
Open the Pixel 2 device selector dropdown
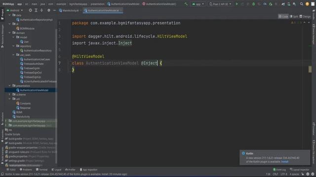click(x=220, y=4)
